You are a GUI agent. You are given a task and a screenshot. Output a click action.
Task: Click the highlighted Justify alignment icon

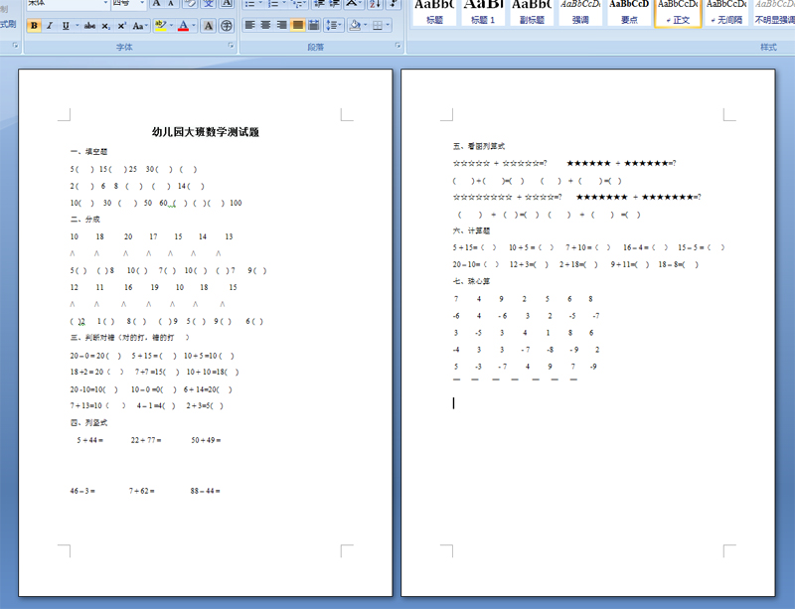click(x=297, y=25)
